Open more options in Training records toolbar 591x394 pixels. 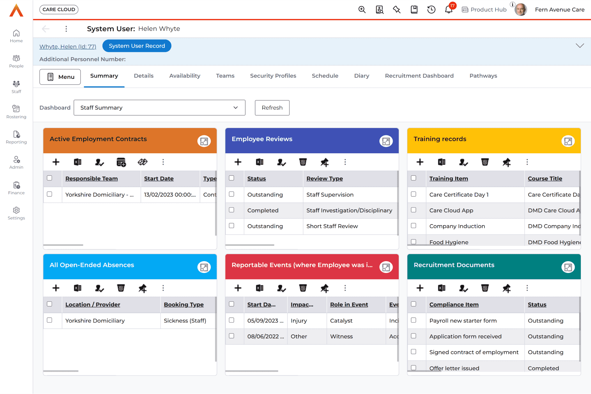tap(527, 162)
